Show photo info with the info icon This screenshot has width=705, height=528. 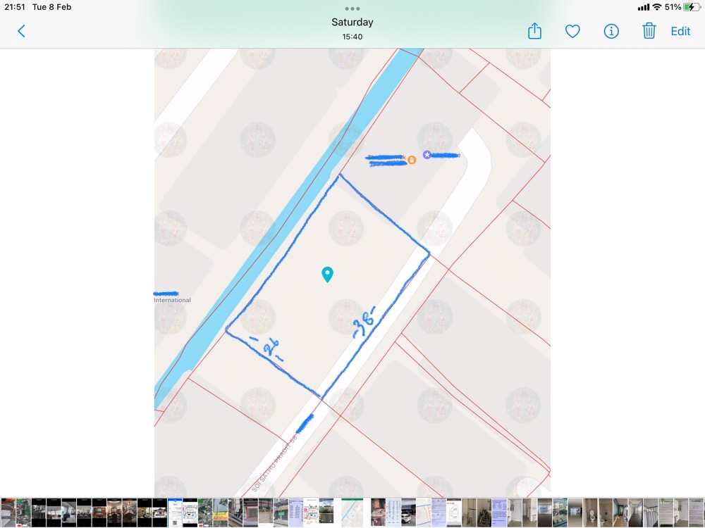(611, 31)
